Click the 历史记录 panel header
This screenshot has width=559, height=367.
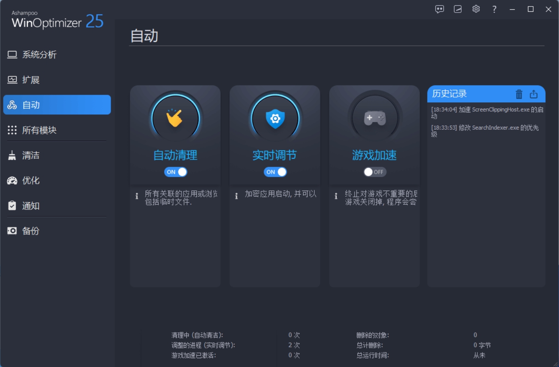[486, 94]
